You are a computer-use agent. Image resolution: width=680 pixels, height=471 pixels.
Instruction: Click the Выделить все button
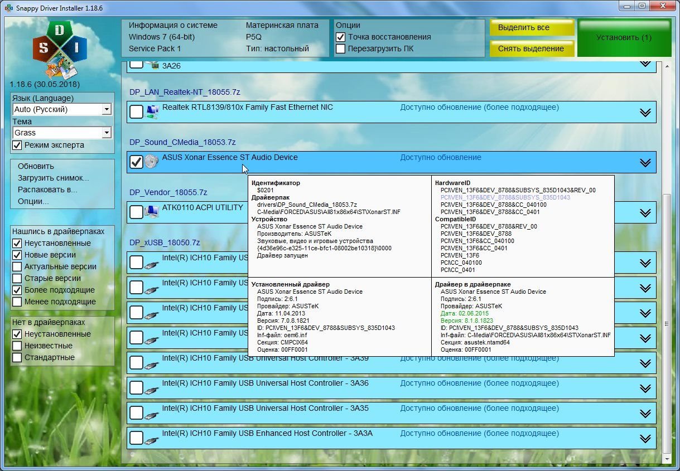pyautogui.click(x=531, y=27)
